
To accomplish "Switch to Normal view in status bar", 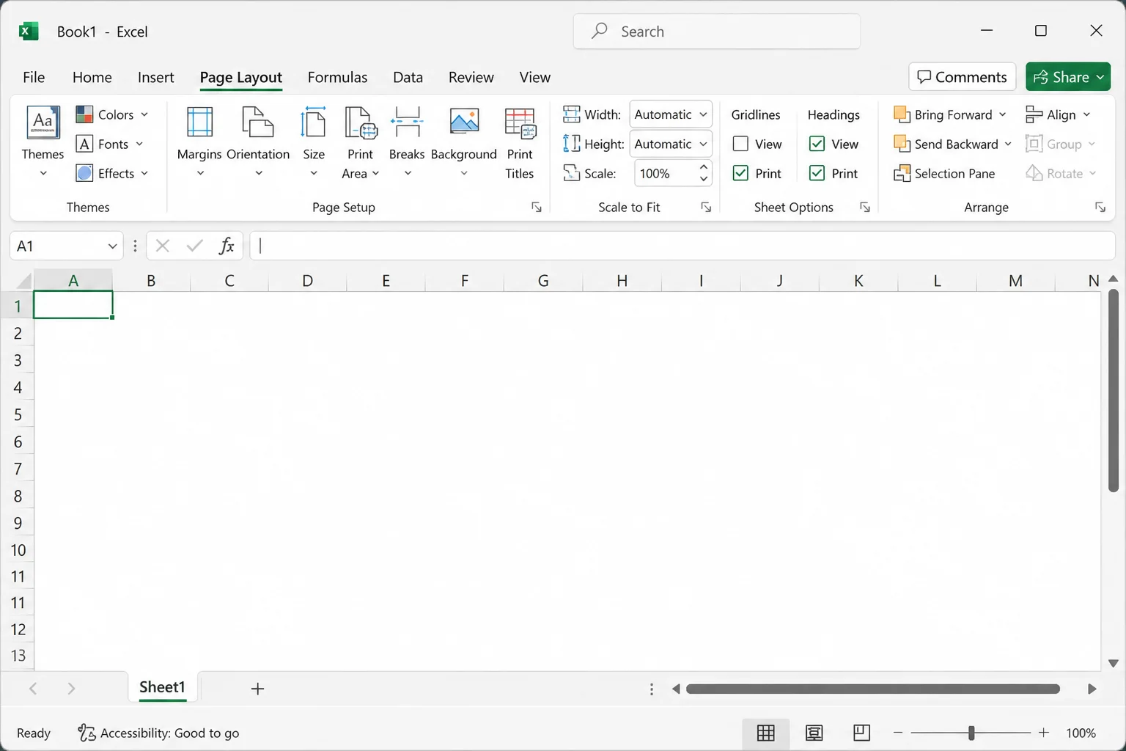I will point(766,733).
